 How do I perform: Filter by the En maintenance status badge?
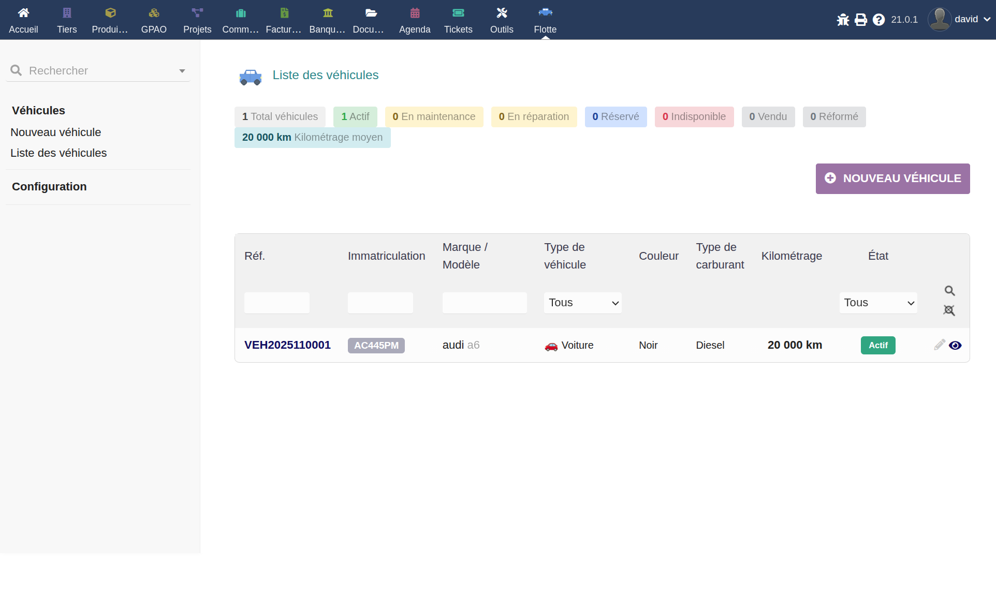pos(434,117)
